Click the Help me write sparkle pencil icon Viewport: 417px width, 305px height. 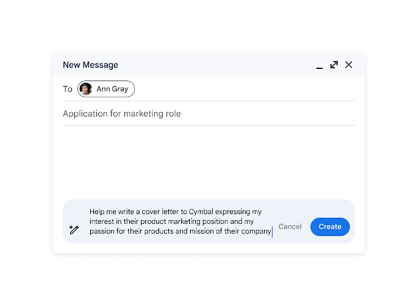point(74,229)
